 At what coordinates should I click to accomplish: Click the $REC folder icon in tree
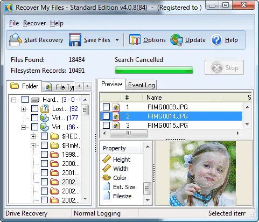[54, 136]
